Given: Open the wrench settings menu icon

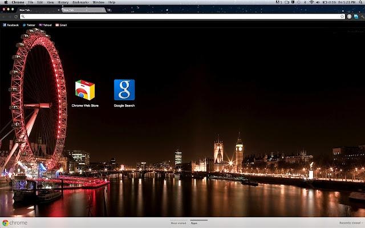Looking at the screenshot, I should coord(363,17).
